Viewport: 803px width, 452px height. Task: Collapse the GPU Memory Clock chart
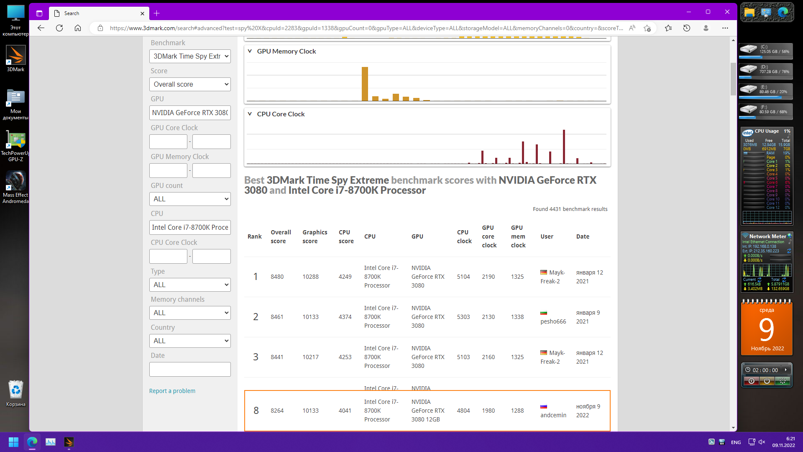pos(250,51)
